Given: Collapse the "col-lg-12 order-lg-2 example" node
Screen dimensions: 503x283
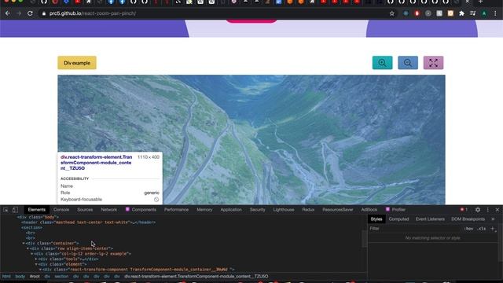Looking at the screenshot, I should click(31, 254).
